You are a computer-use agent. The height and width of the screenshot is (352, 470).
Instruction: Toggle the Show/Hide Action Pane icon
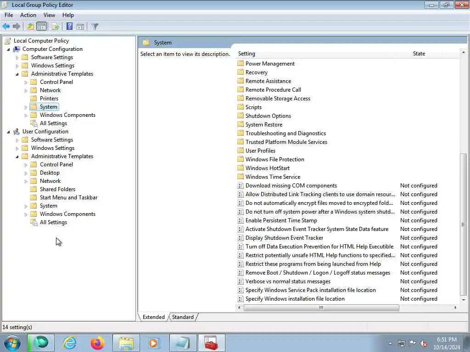coord(80,26)
